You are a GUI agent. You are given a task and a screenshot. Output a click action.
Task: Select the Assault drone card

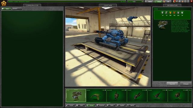coord(137,95)
